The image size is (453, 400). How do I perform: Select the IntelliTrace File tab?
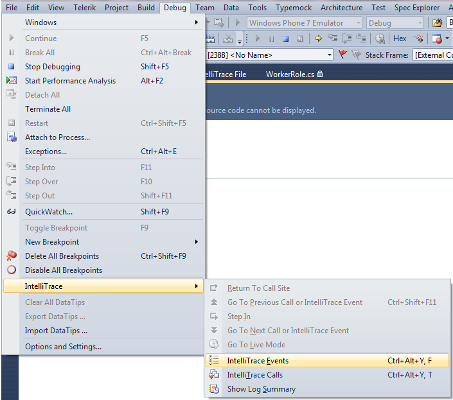click(226, 74)
